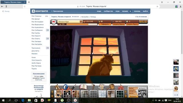Show hidden system tray icons
This screenshot has height=103, width=183.
(x=153, y=100)
